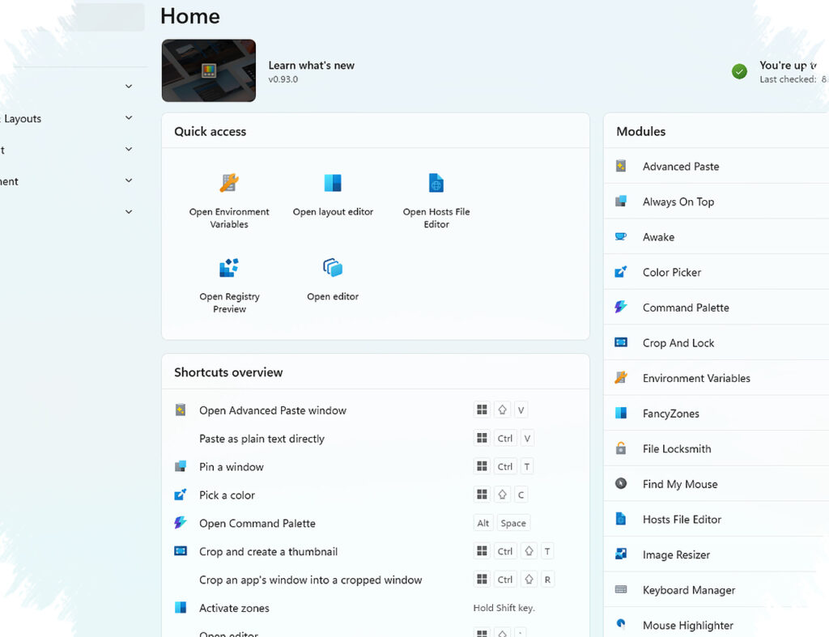Click the Open layout editor icon
The image size is (829, 637).
333,183
